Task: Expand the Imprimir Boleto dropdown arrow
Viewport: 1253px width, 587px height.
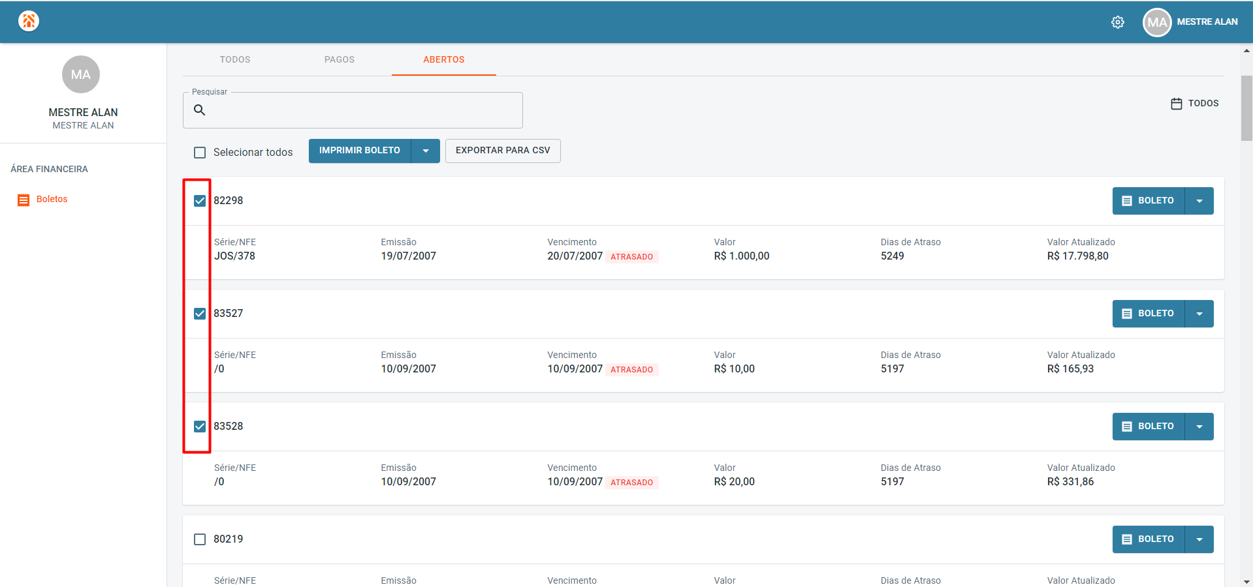Action: coord(426,151)
